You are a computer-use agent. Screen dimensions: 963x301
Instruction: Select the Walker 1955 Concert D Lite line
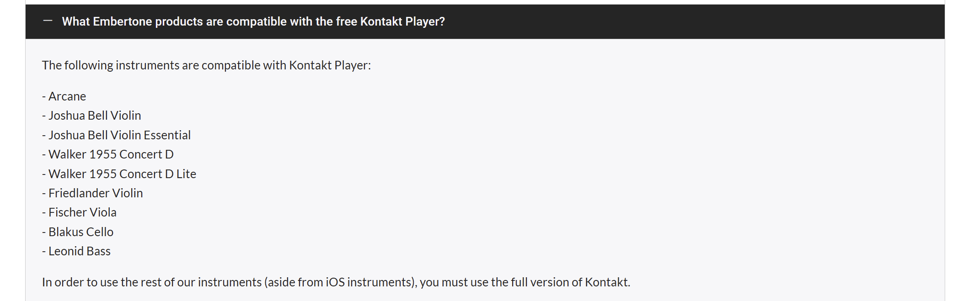[x=119, y=174]
